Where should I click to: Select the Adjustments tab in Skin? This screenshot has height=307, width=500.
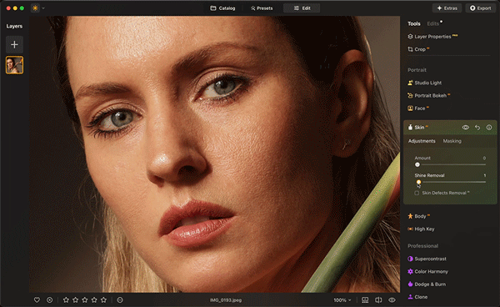[422, 141]
